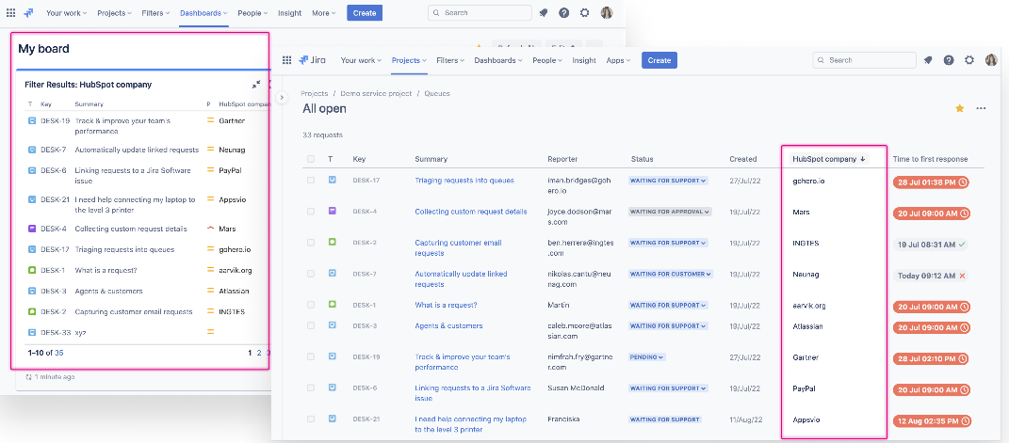
Task: Click issue type icon for DESK-4 in queue
Action: point(332,211)
